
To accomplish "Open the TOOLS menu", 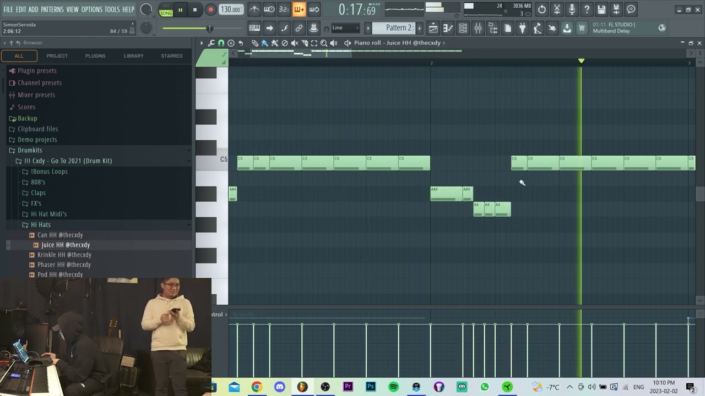I will [112, 9].
